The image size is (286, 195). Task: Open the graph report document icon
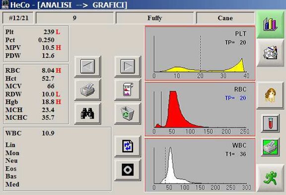coord(128,90)
